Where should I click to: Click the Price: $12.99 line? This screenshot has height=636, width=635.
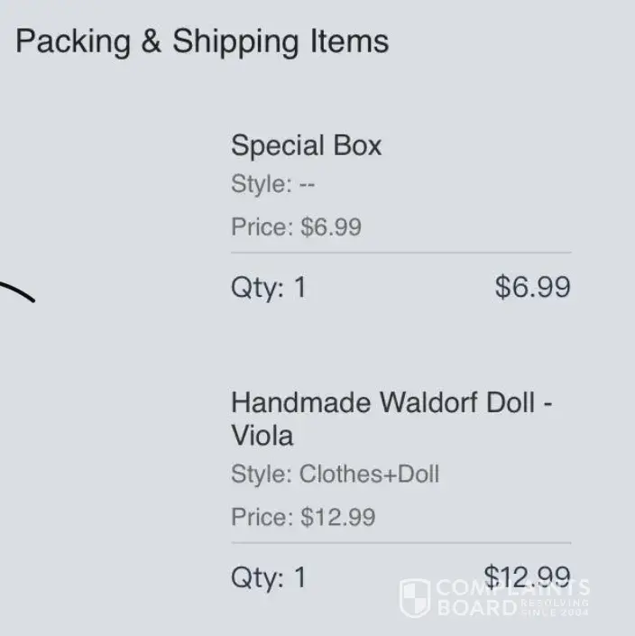pos(303,517)
